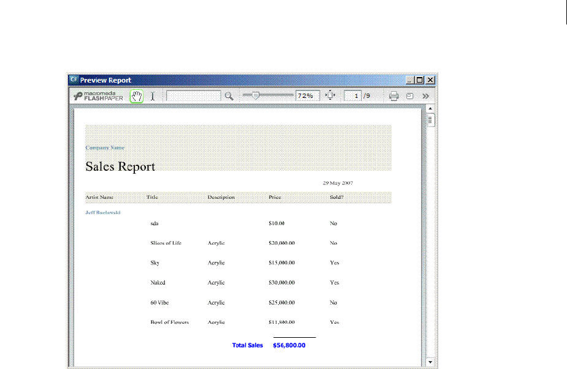Select the hand pan tool
This screenshot has height=369, width=567.
point(137,96)
